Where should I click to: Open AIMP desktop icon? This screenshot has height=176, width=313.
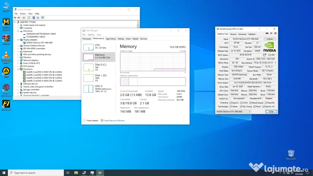[6, 72]
